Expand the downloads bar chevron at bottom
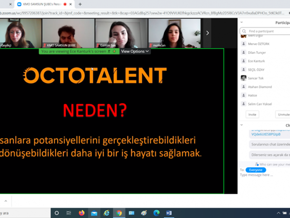The width and height of the screenshot is (290, 218). coord(6,201)
